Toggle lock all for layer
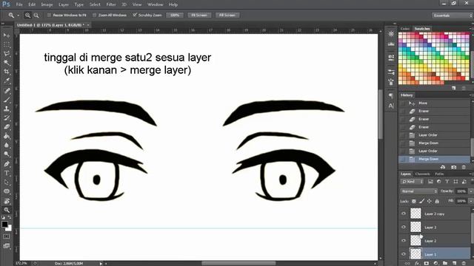This screenshot has width=474, height=266. [437, 201]
